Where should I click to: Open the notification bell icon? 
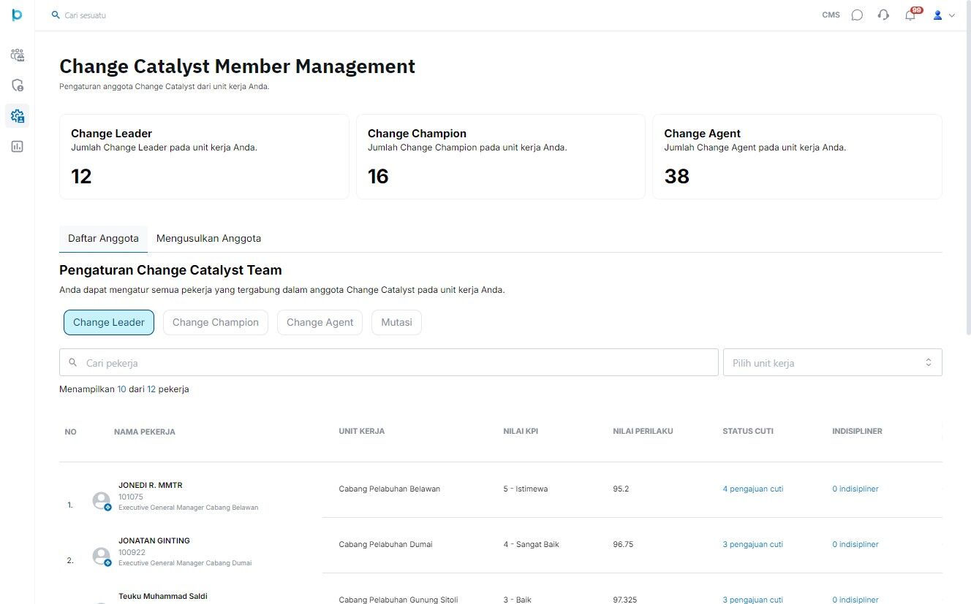tap(910, 15)
